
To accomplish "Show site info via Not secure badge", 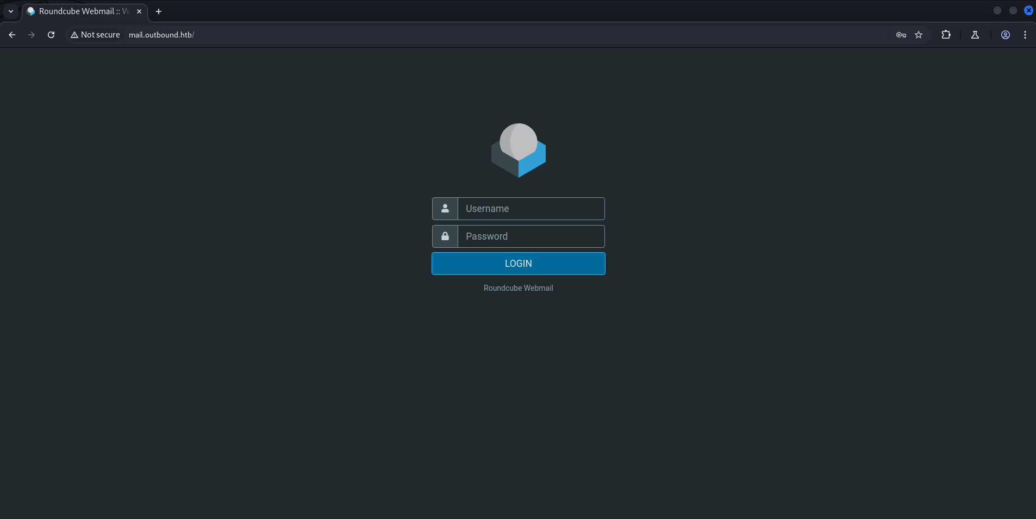I will point(95,35).
